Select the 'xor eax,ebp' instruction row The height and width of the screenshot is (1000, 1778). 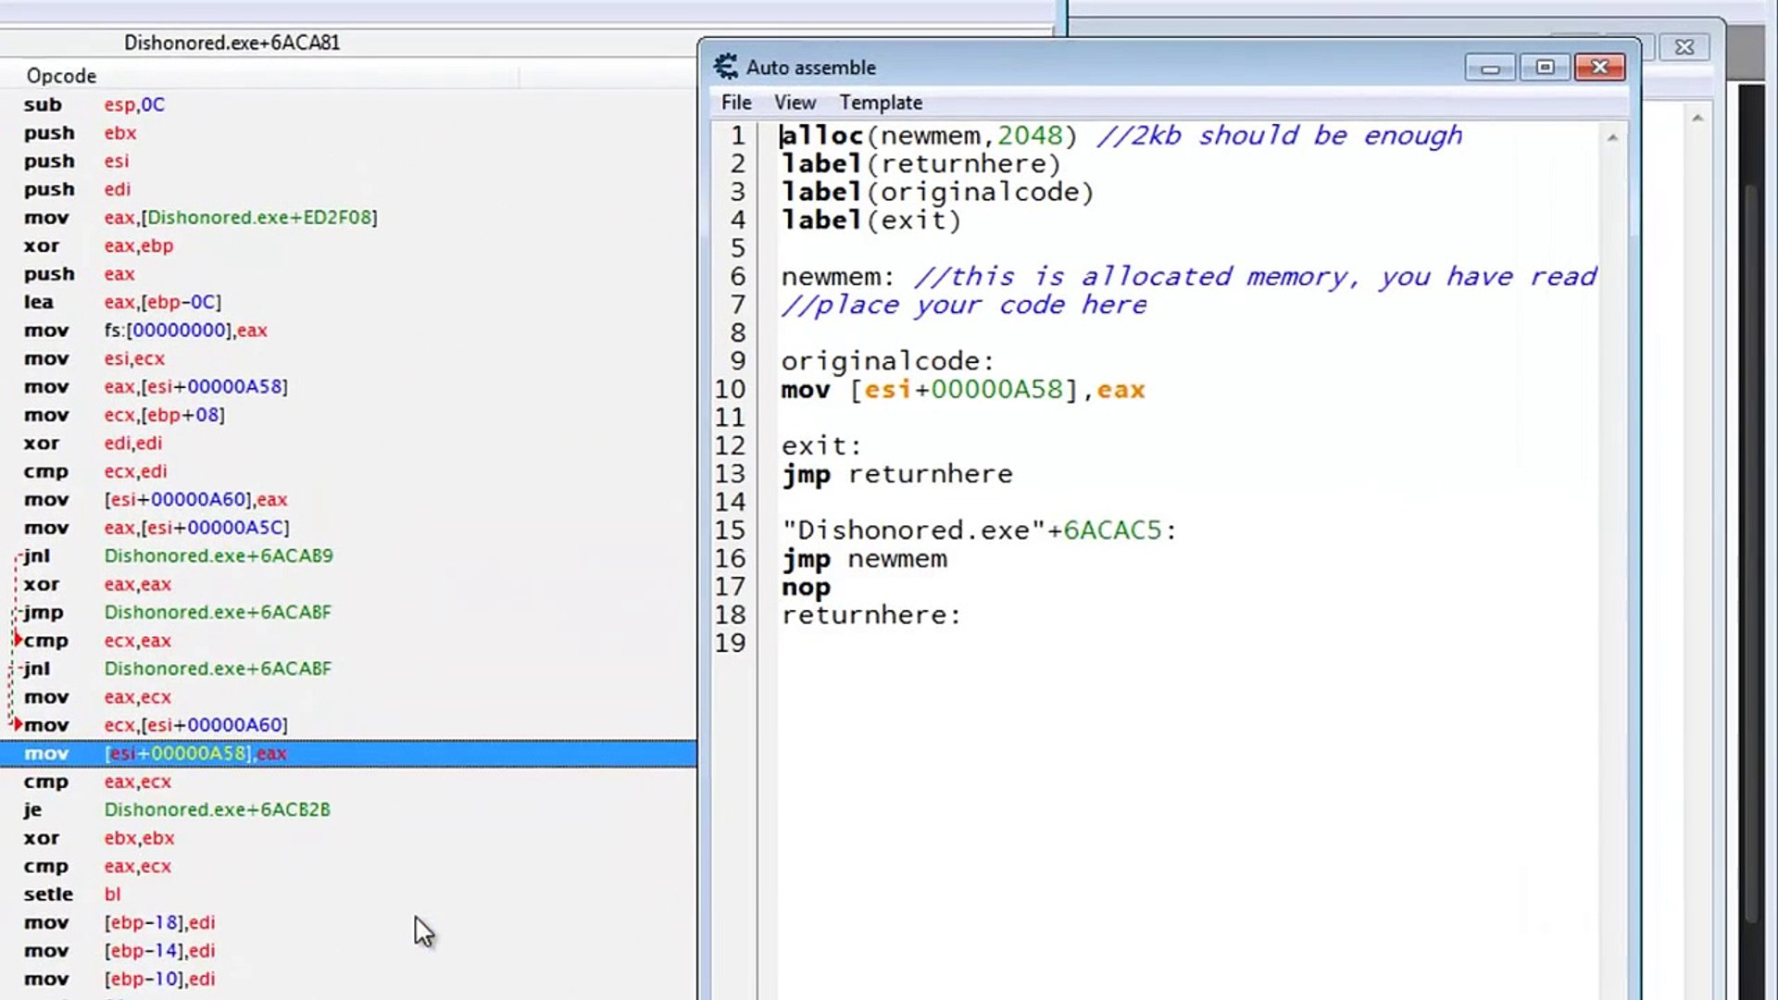(348, 245)
